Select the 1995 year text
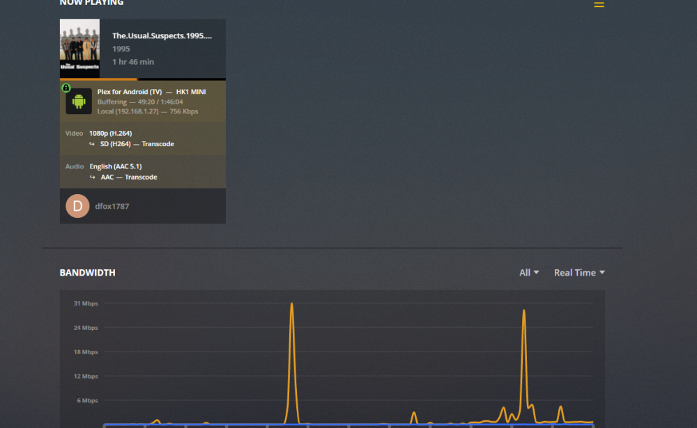Screen dimensions: 697x428 (x=121, y=49)
